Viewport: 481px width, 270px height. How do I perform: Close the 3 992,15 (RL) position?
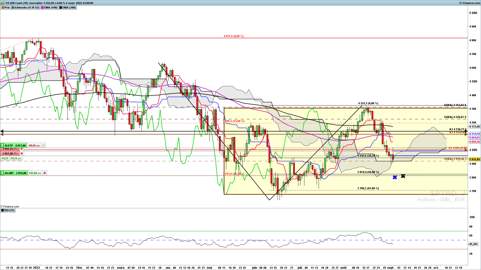coord(22,149)
